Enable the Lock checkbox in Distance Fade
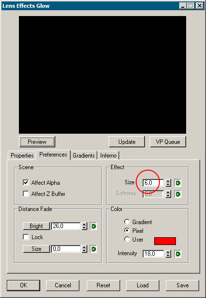Viewport: 206px width, 298px height. point(26,237)
